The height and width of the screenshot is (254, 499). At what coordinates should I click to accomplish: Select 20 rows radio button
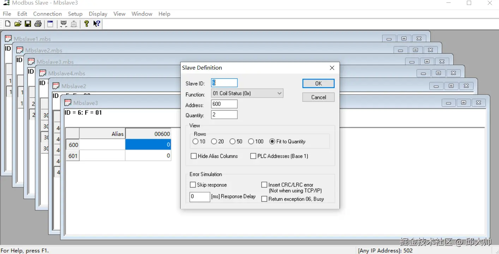(x=214, y=141)
